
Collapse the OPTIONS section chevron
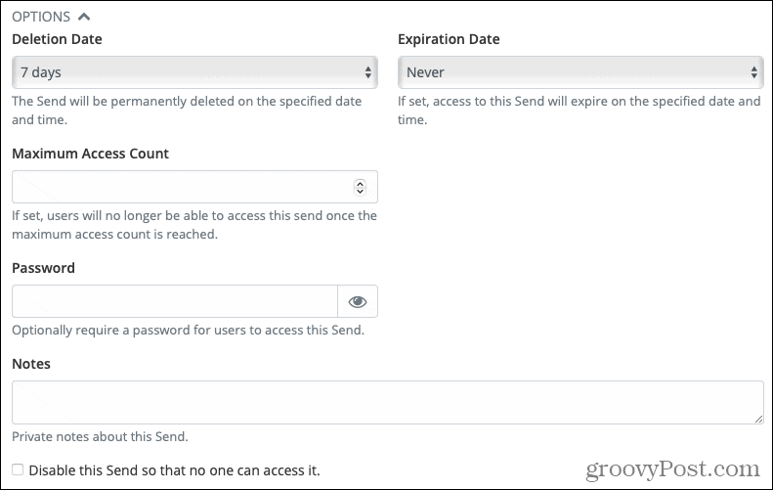point(84,17)
